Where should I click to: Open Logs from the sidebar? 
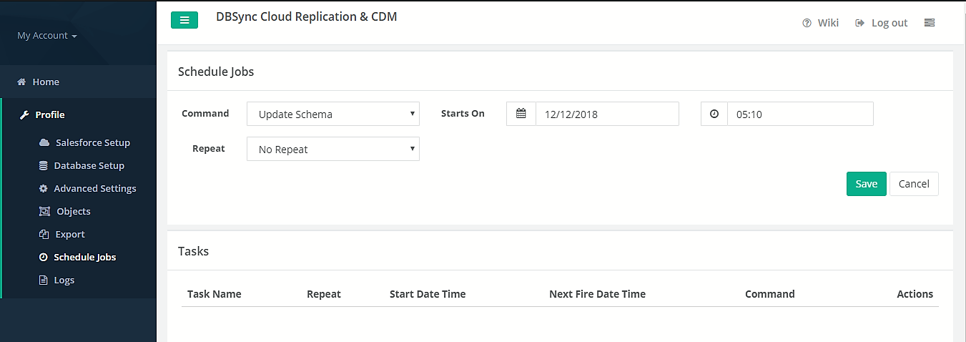tap(64, 280)
